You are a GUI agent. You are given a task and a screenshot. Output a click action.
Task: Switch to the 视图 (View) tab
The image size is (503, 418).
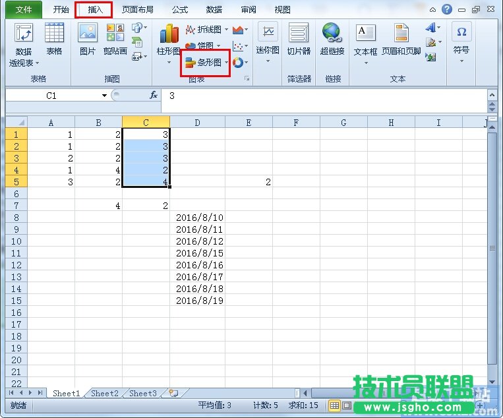click(x=282, y=10)
